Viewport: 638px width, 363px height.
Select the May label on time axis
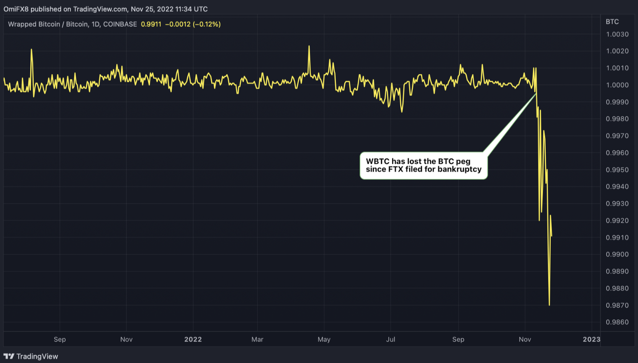coord(324,339)
